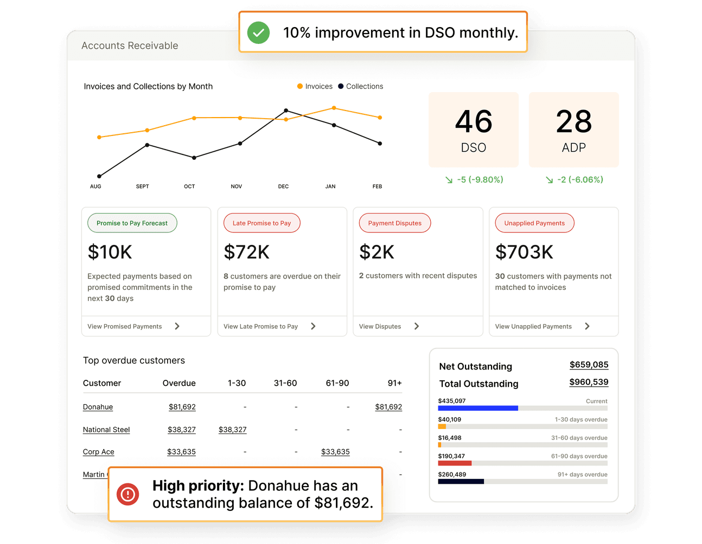The height and width of the screenshot is (544, 702).
Task: Select the Unapplied Payments pill
Action: coord(535,223)
